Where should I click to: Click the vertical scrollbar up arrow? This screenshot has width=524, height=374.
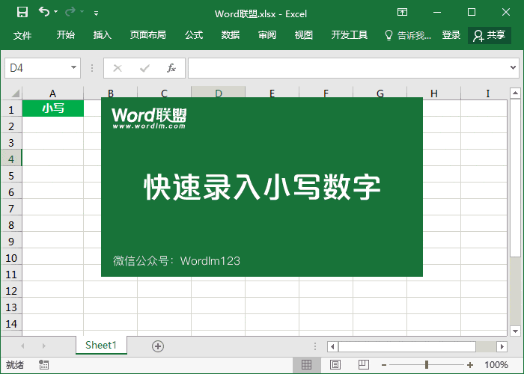(x=515, y=93)
